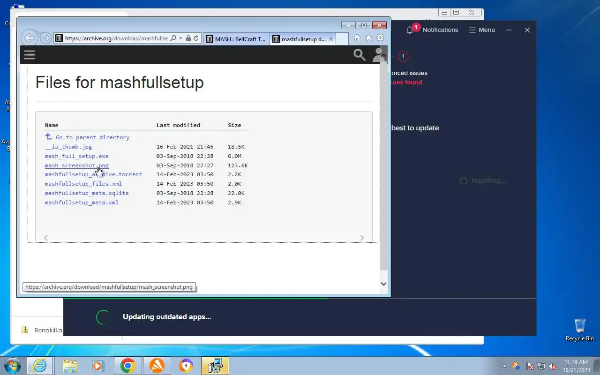The image size is (600, 375).
Task: Open mashfullsetup_meta.xml link
Action: coord(82,202)
